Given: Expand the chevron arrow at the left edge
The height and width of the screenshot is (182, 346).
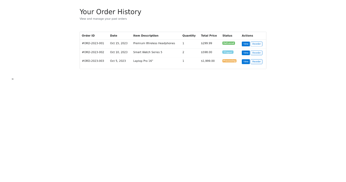Looking at the screenshot, I should 12,79.
